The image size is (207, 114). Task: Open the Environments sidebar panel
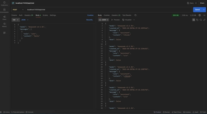point(4,11)
